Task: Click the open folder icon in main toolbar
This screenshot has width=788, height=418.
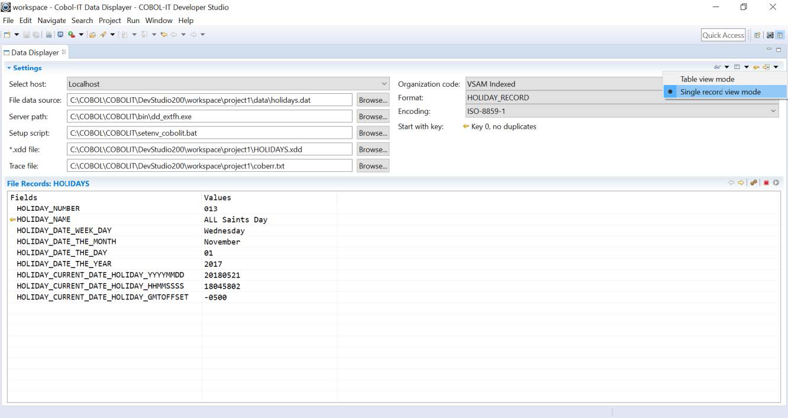Action: [92, 35]
